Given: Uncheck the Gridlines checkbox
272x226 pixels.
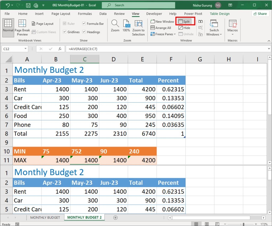Looking at the screenshot, I should tap(65, 32).
